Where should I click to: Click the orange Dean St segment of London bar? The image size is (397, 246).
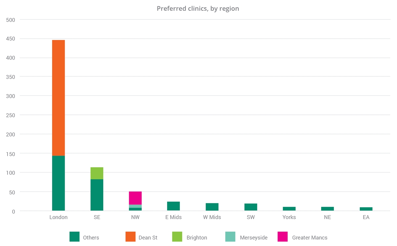[59, 98]
